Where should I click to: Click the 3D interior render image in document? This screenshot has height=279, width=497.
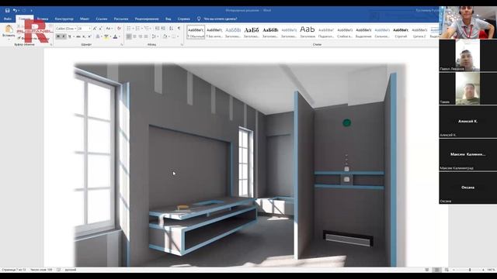240,165
